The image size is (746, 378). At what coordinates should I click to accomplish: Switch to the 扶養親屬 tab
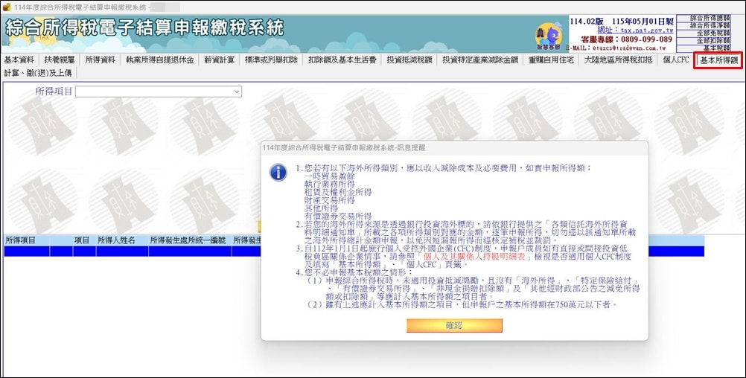[60, 60]
